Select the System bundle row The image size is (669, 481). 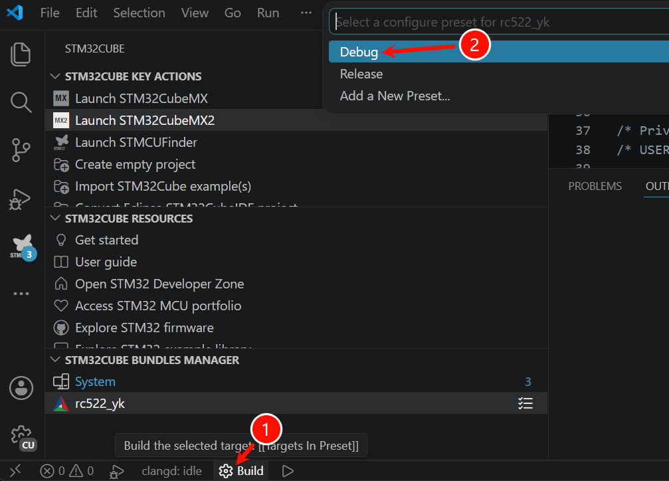click(296, 381)
